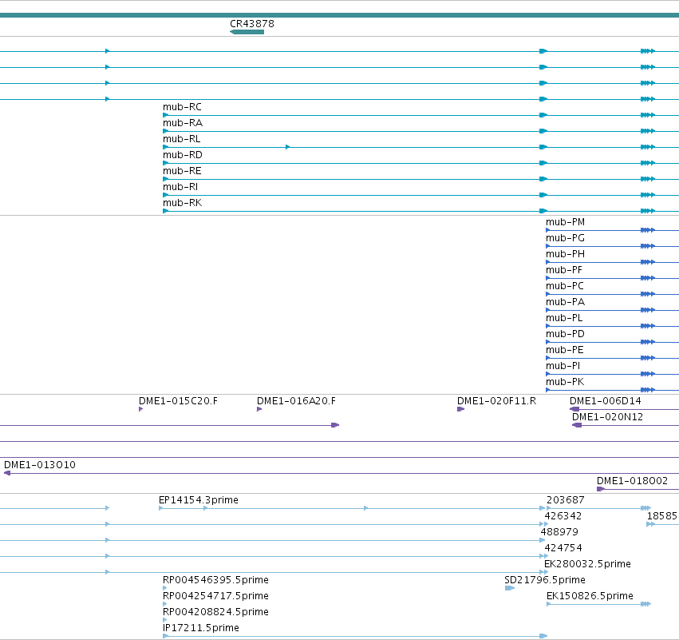The image size is (679, 640).
Task: Open the mub-PK protein label
Action: [565, 383]
